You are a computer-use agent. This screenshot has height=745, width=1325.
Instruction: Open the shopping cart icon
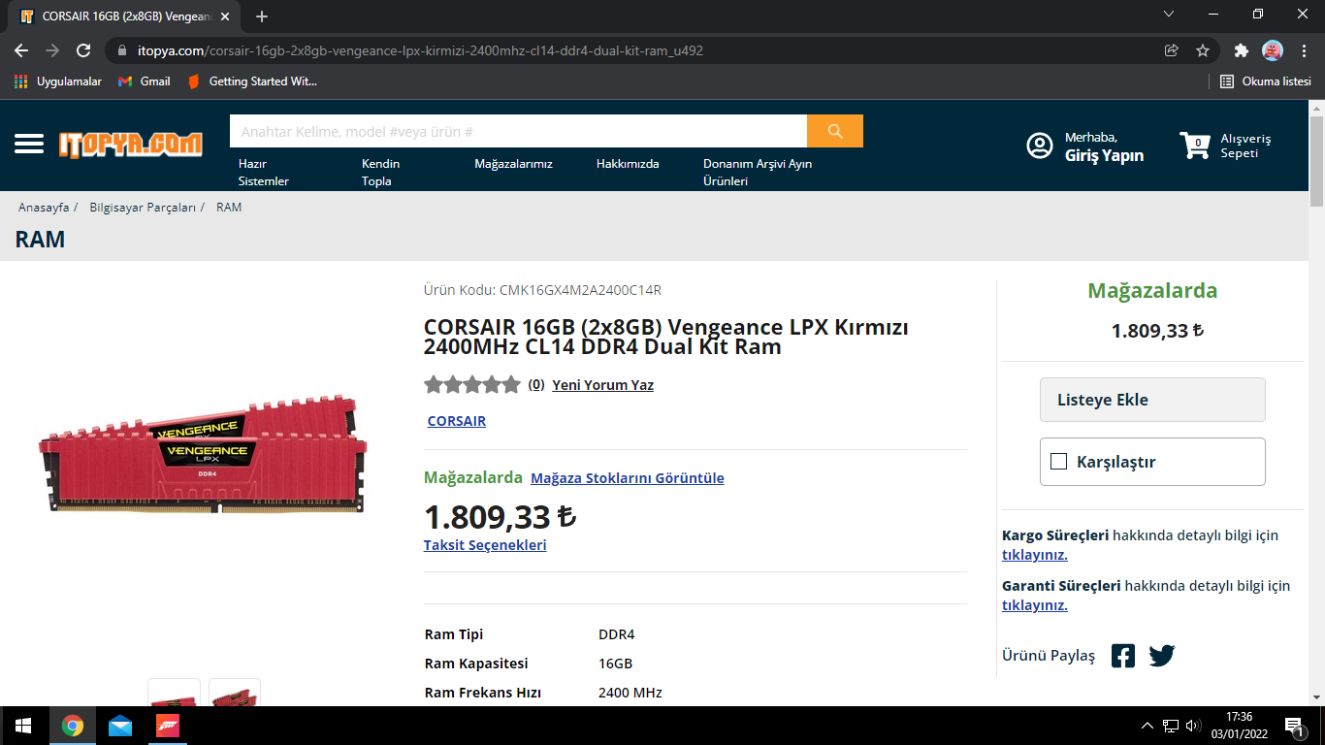click(x=1196, y=146)
